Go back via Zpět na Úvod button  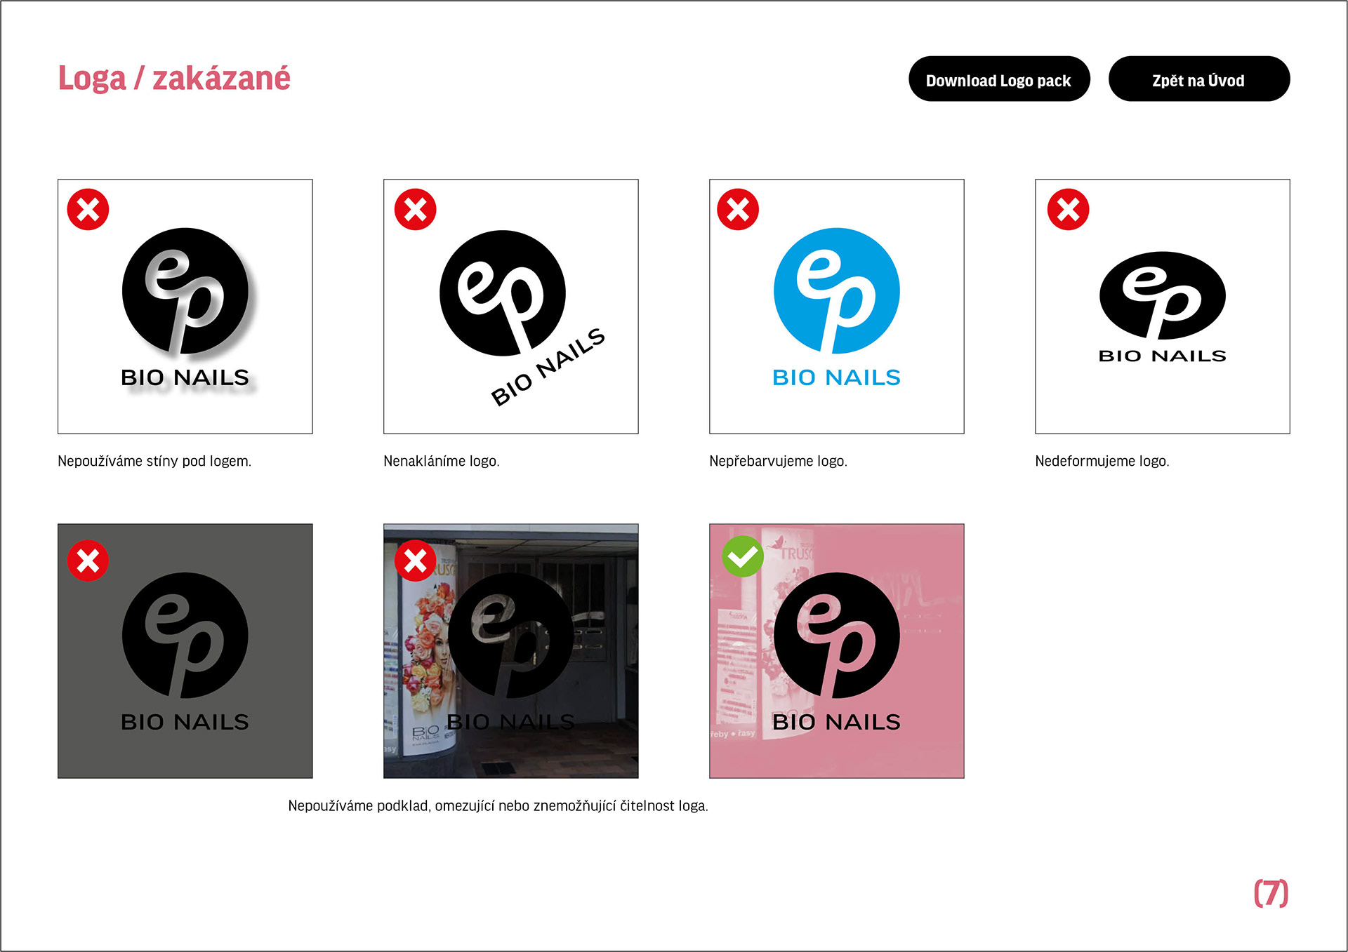click(1199, 79)
